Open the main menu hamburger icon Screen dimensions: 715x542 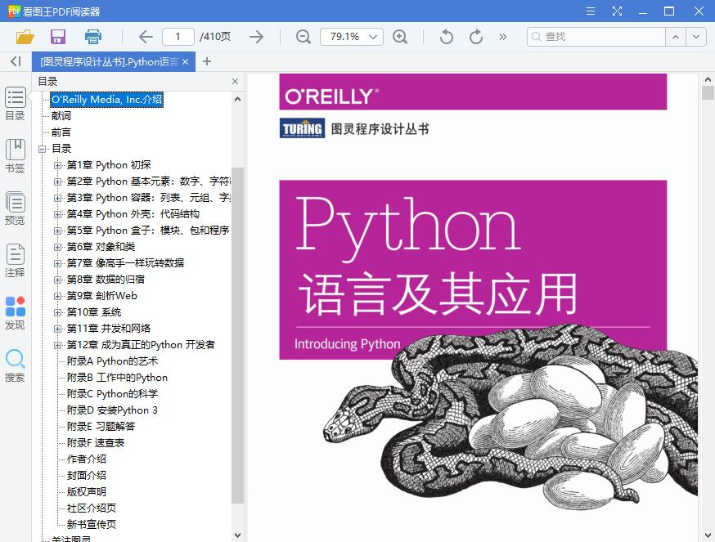pos(591,11)
